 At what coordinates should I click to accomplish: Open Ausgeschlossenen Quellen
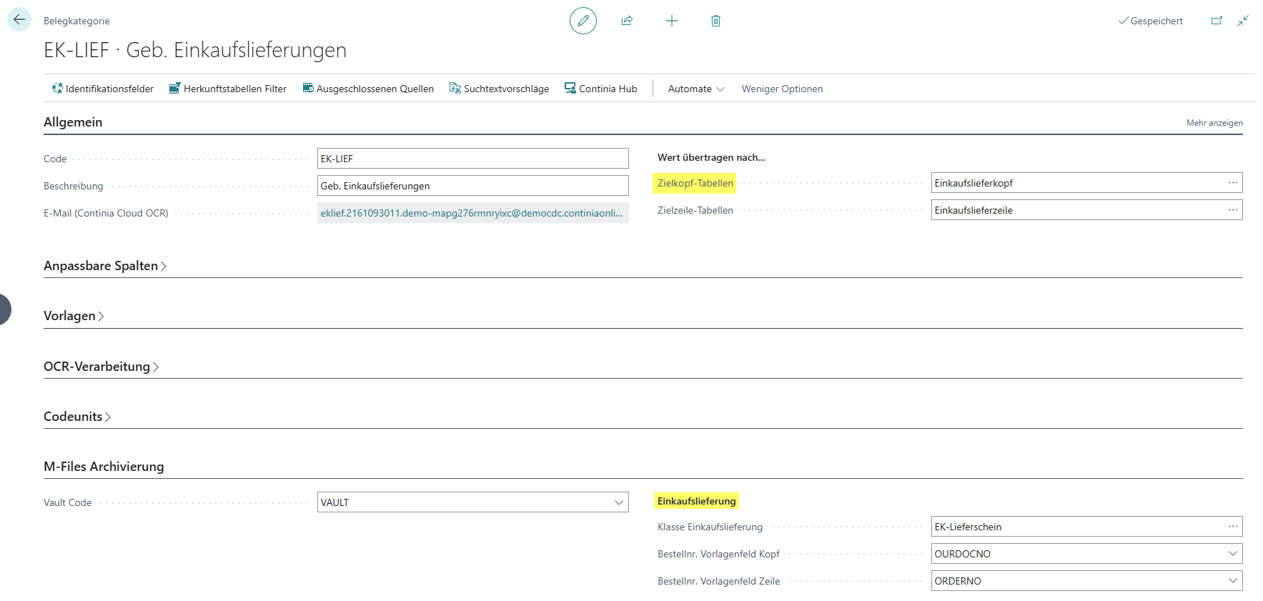coord(368,89)
